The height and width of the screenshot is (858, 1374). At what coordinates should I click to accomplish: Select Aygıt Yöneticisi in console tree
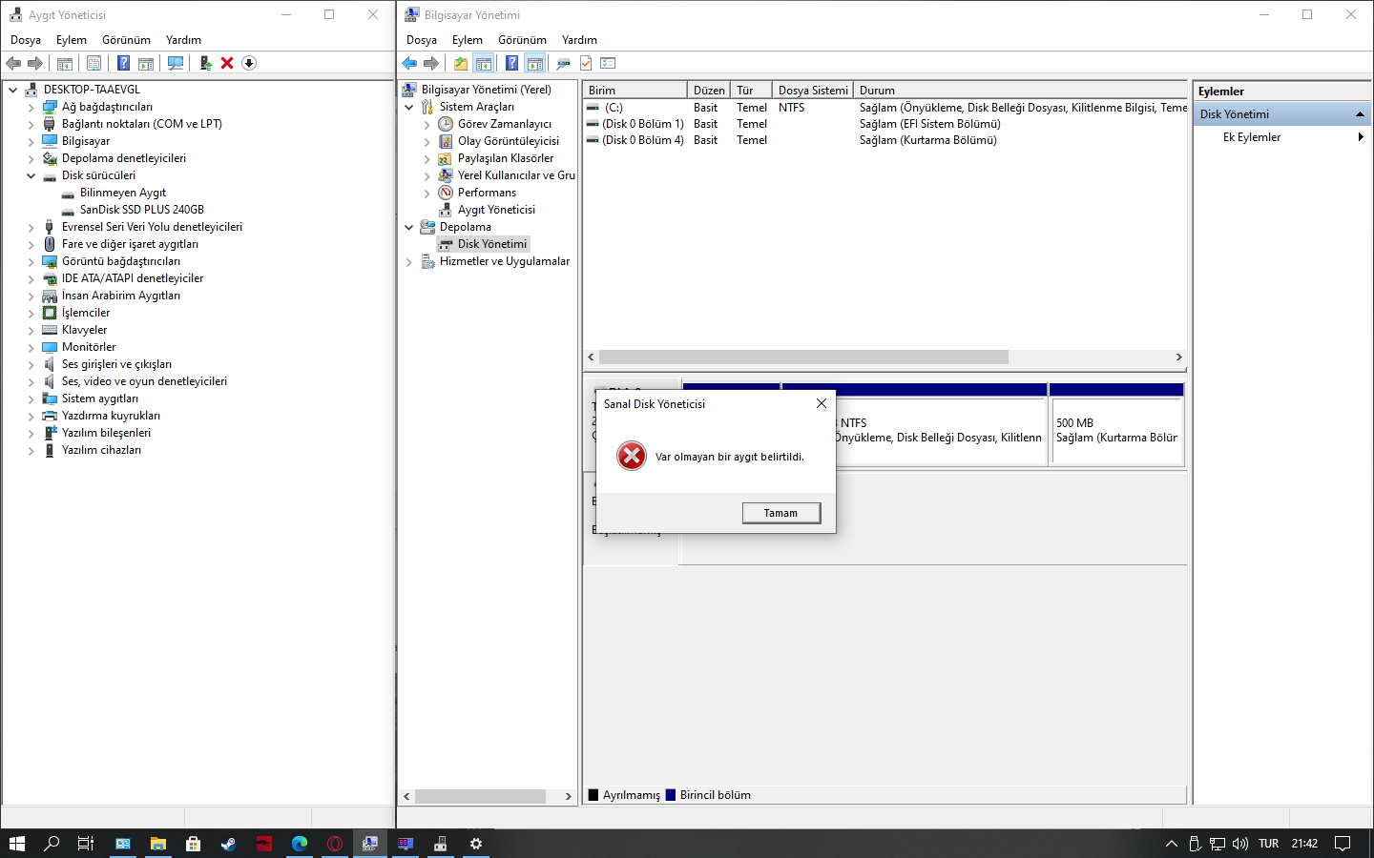coord(496,210)
